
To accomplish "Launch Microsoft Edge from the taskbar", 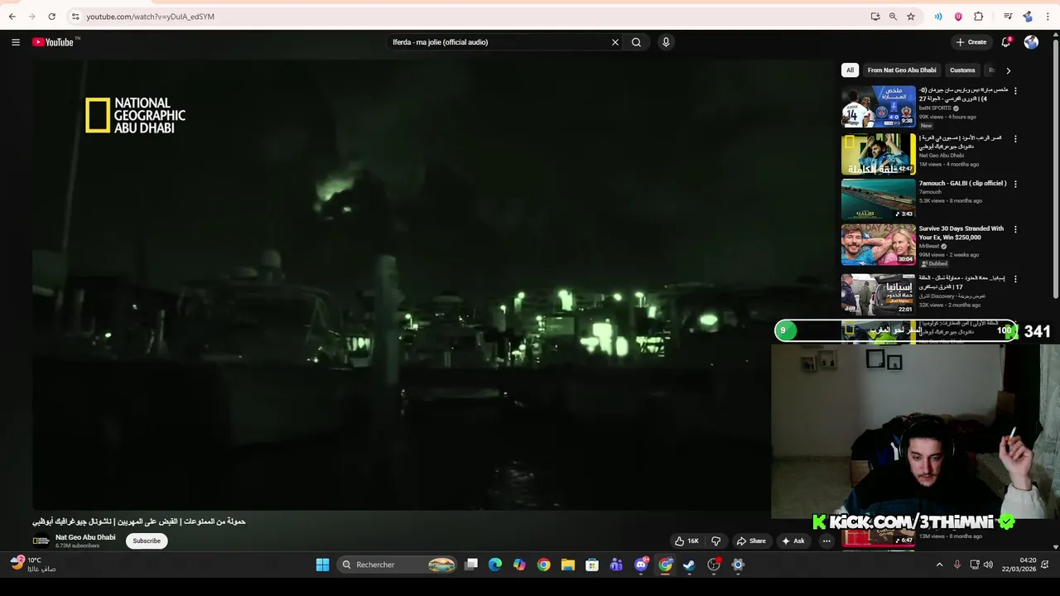I will (x=495, y=565).
